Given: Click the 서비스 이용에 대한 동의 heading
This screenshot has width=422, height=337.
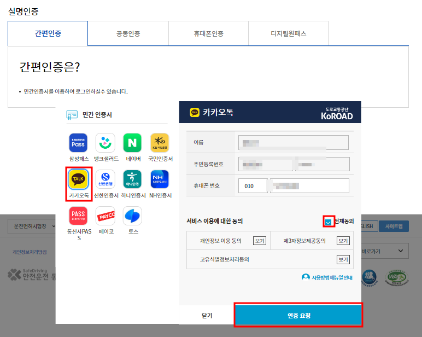Looking at the screenshot, I should pyautogui.click(x=214, y=221).
